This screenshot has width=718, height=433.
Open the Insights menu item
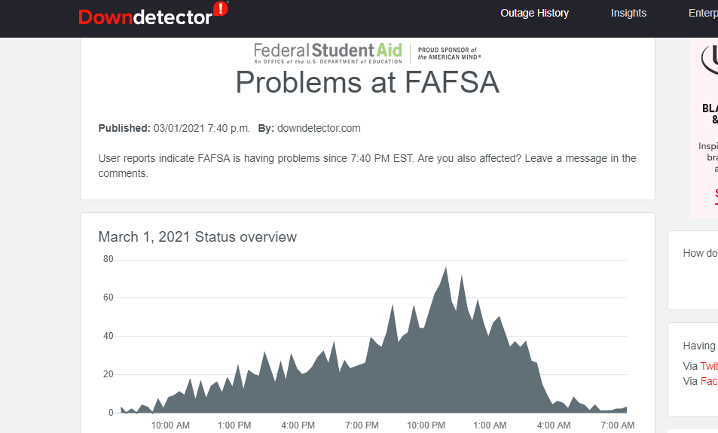(x=628, y=13)
